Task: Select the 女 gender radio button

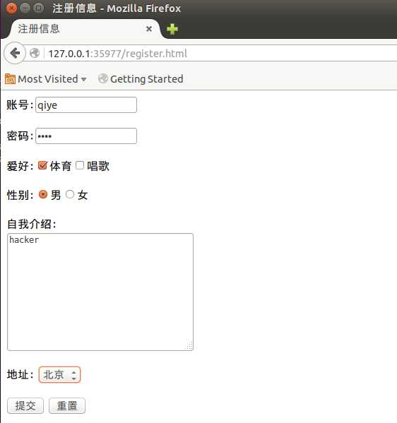Action: 70,194
